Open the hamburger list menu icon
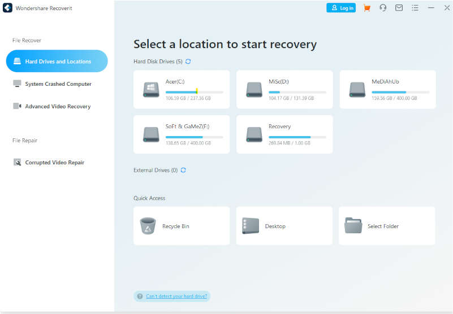Image resolution: width=453 pixels, height=314 pixels. (x=415, y=8)
